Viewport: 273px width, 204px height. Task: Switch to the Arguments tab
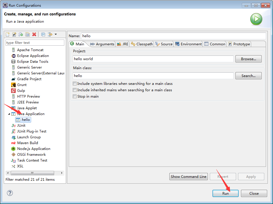click(x=102, y=44)
